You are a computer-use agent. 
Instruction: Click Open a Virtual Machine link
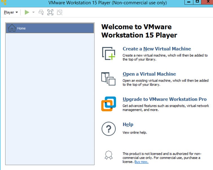149,74
